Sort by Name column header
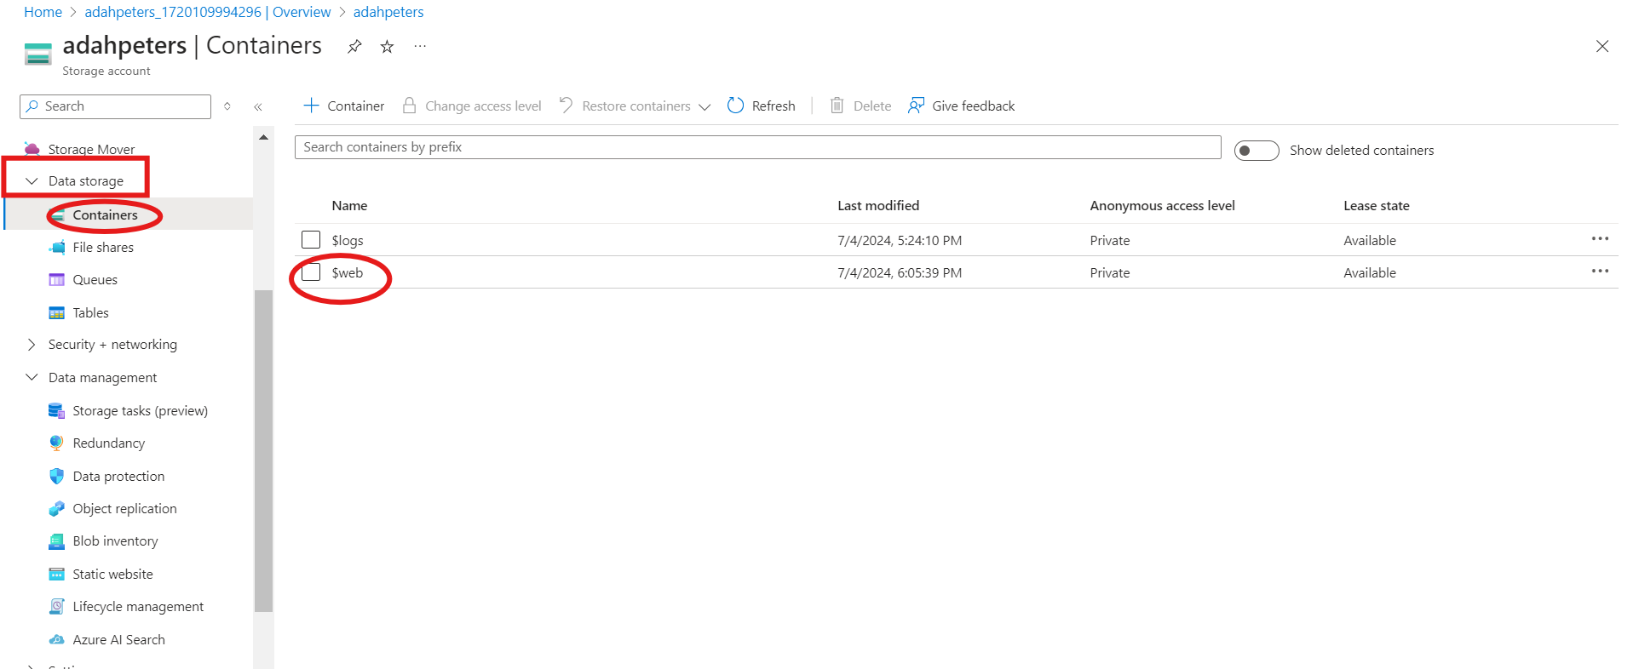The width and height of the screenshot is (1639, 669). tap(349, 206)
